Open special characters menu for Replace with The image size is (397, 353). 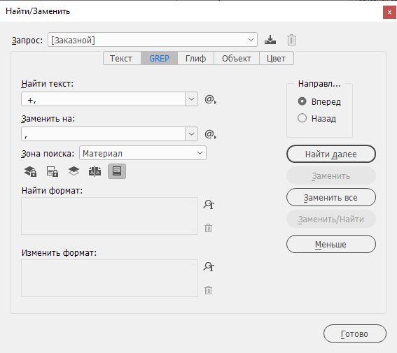point(210,134)
